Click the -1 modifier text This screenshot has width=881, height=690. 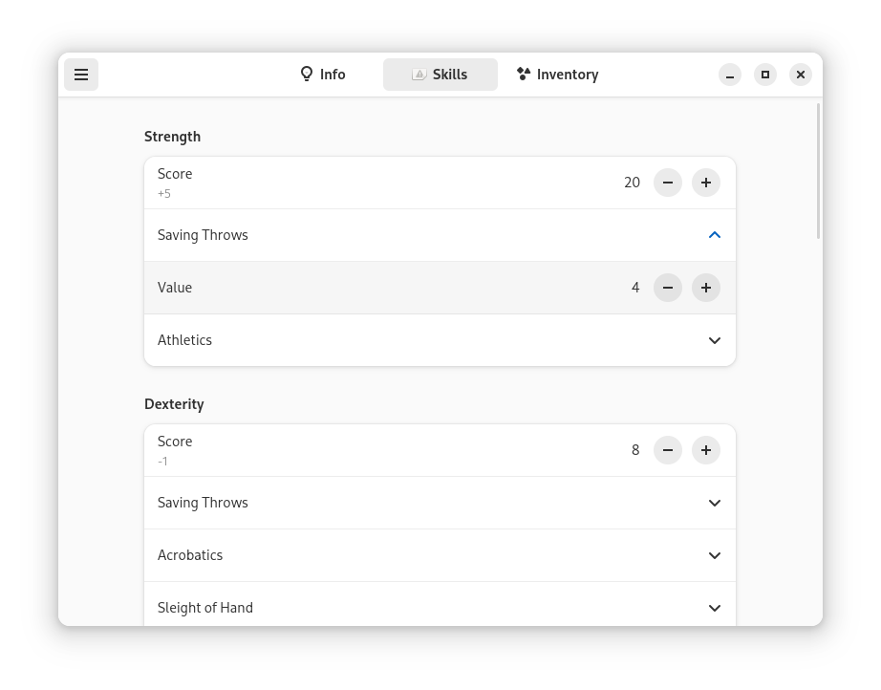(x=162, y=462)
